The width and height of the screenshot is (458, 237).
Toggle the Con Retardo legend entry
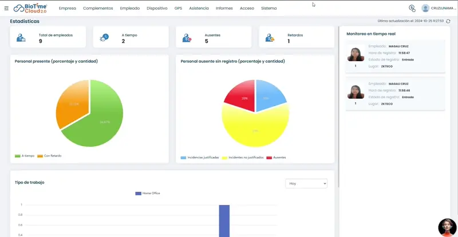tap(49, 156)
